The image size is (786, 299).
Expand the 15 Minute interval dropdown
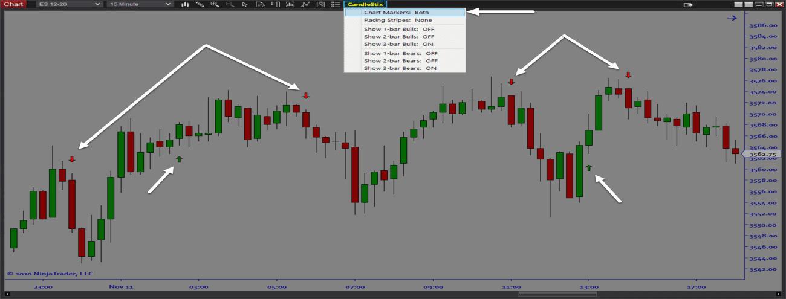140,4
